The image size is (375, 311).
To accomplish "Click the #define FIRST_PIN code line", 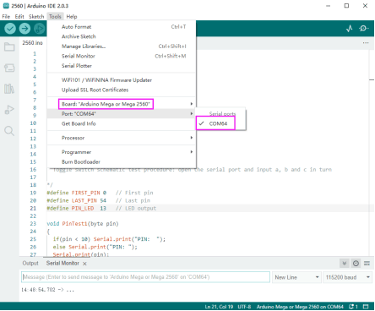I will pyautogui.click(x=100, y=193).
